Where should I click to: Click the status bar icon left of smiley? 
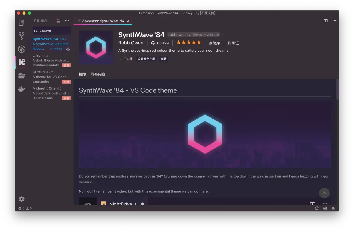point(317,208)
